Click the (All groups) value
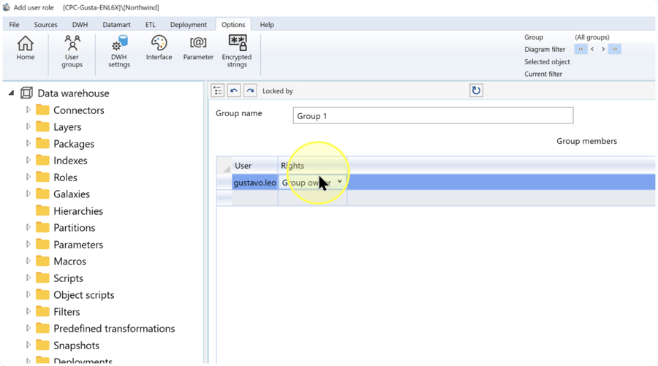Viewport: 658px width, 366px height. (592, 37)
